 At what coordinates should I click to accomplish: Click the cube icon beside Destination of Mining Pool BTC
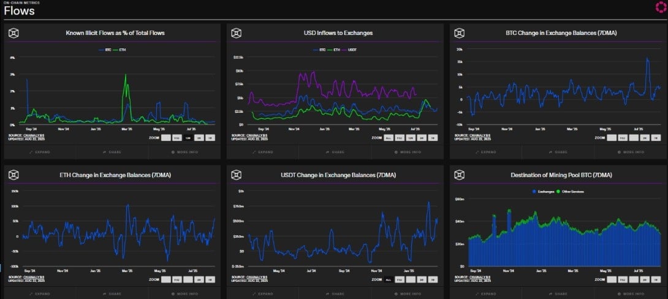click(x=459, y=175)
